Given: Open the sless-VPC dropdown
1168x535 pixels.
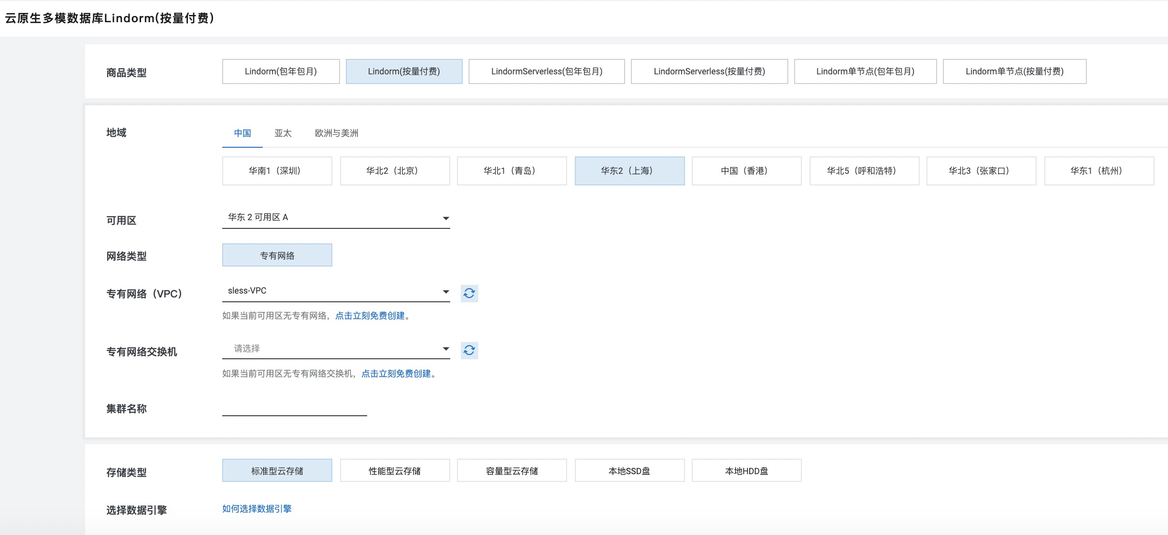Looking at the screenshot, I should [x=336, y=291].
